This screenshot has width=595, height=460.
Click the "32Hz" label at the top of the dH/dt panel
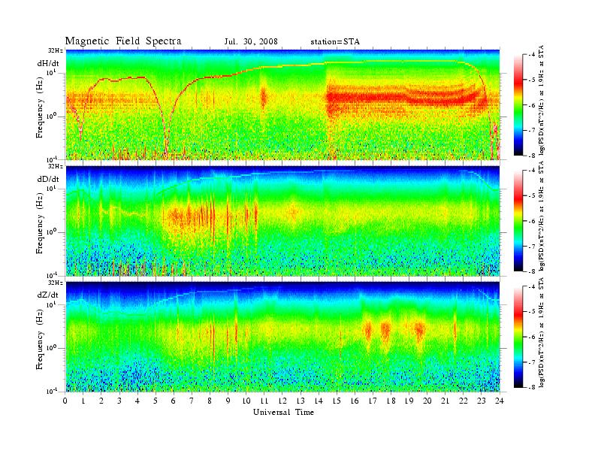(x=56, y=50)
